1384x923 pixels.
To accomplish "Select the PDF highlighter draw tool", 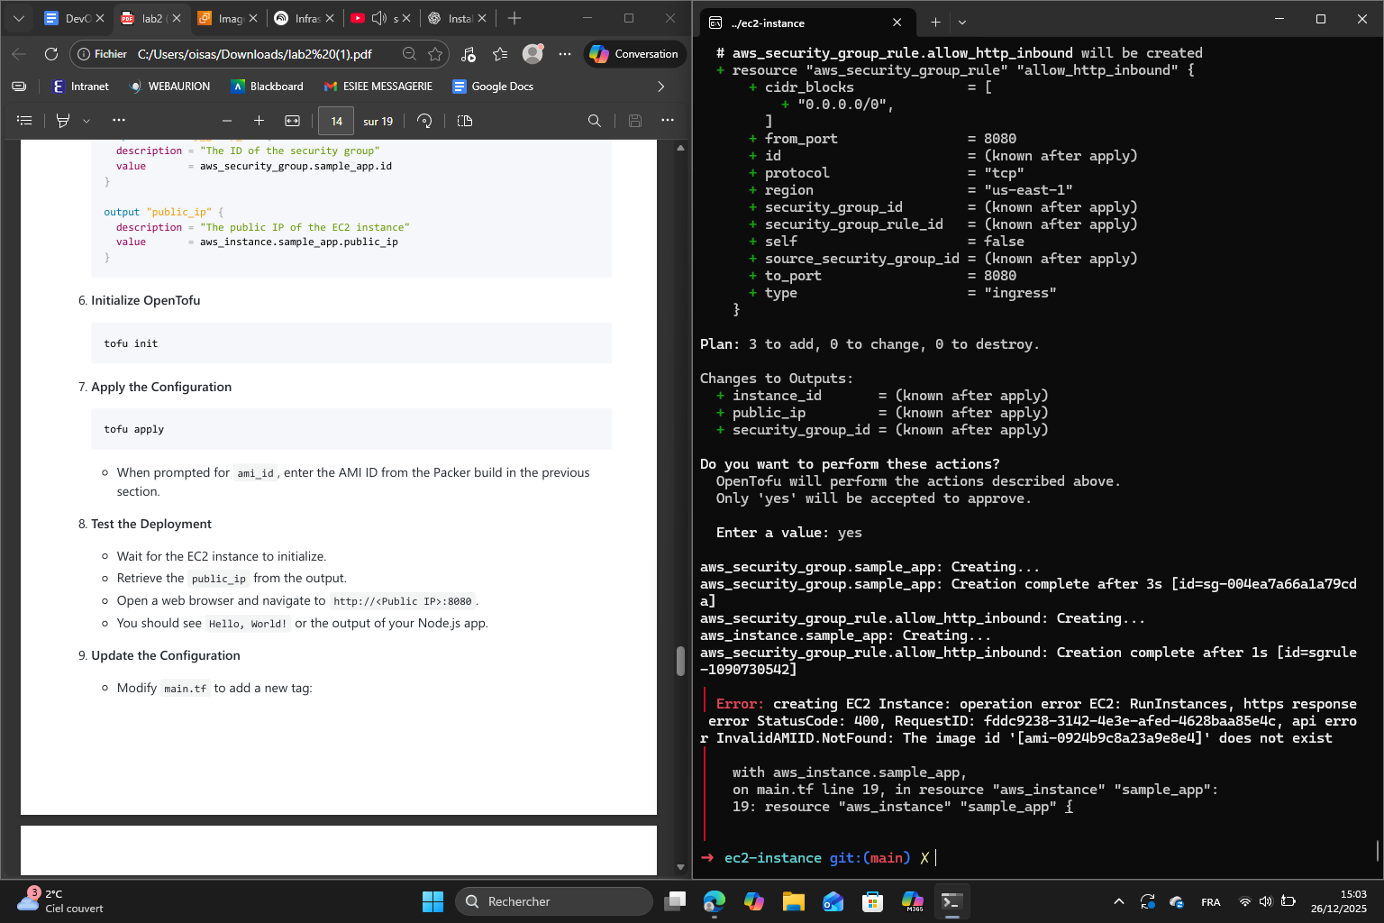I will 63,121.
